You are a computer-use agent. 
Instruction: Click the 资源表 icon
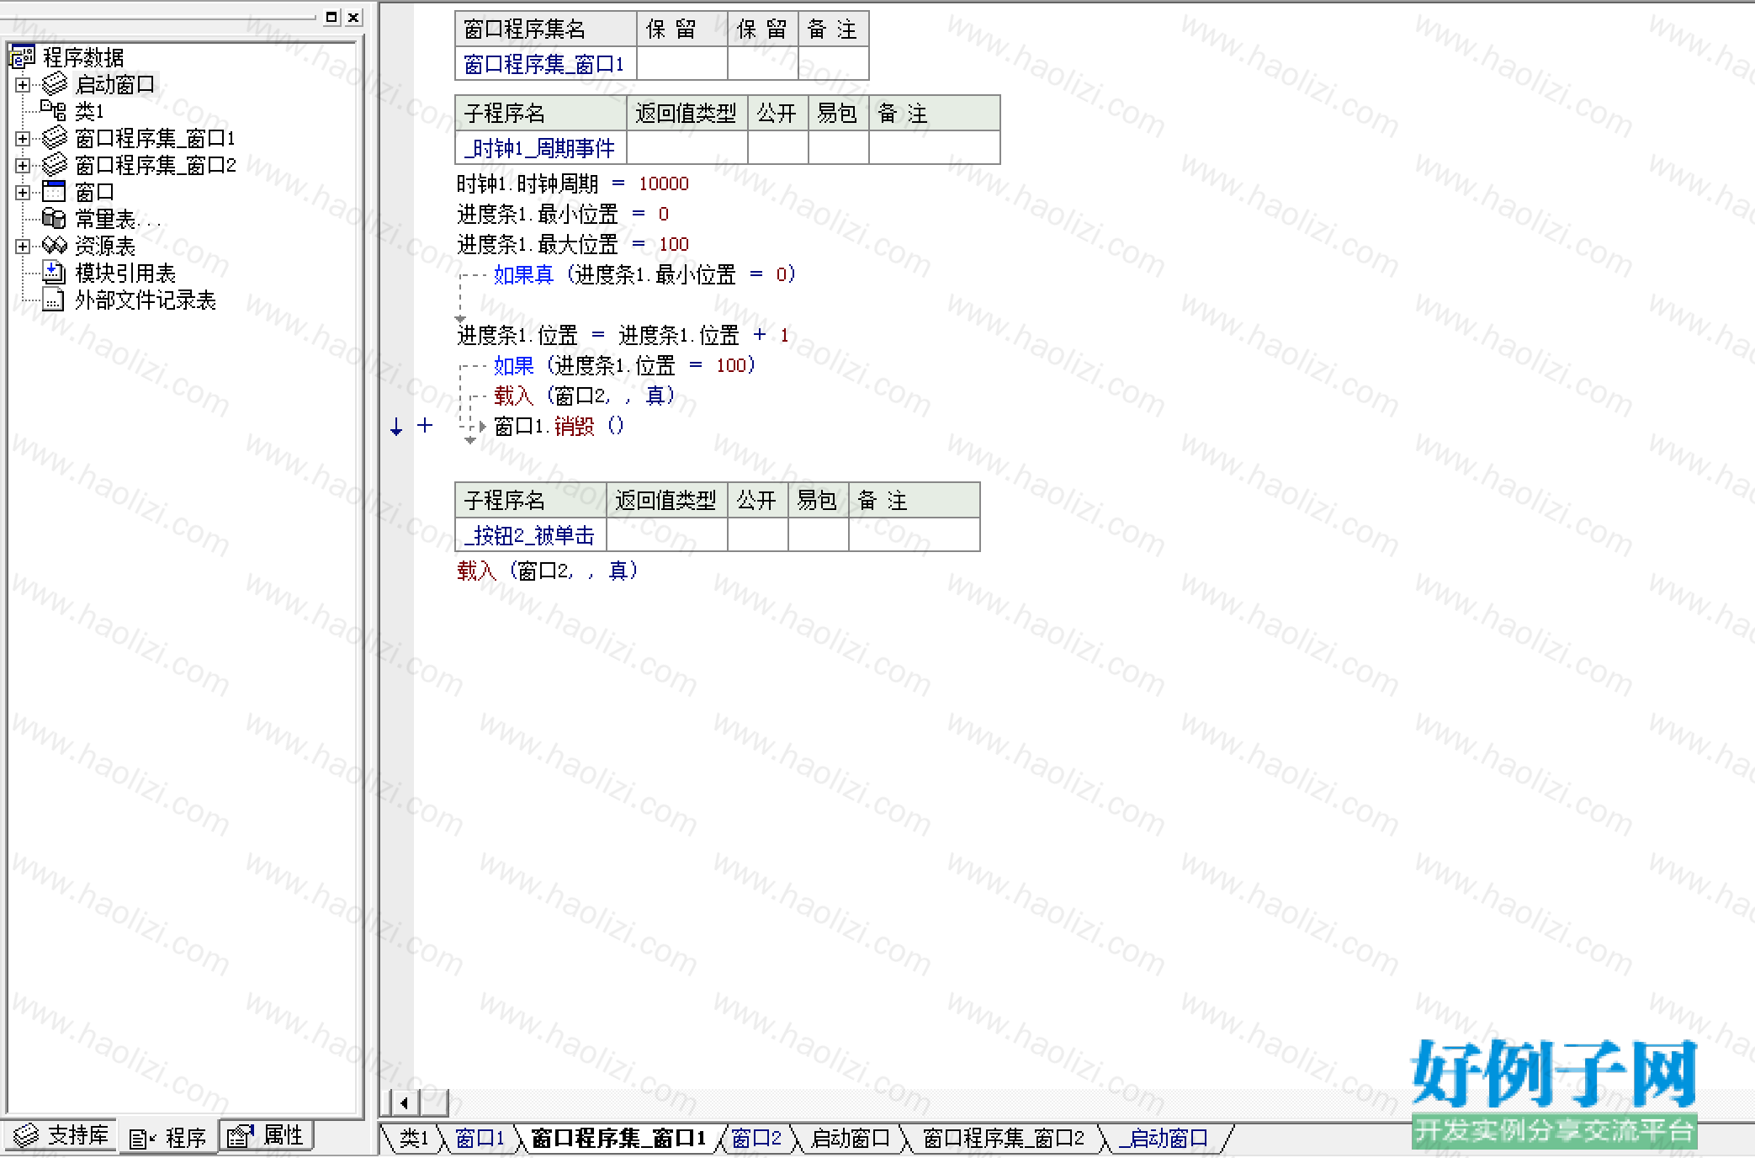(55, 246)
